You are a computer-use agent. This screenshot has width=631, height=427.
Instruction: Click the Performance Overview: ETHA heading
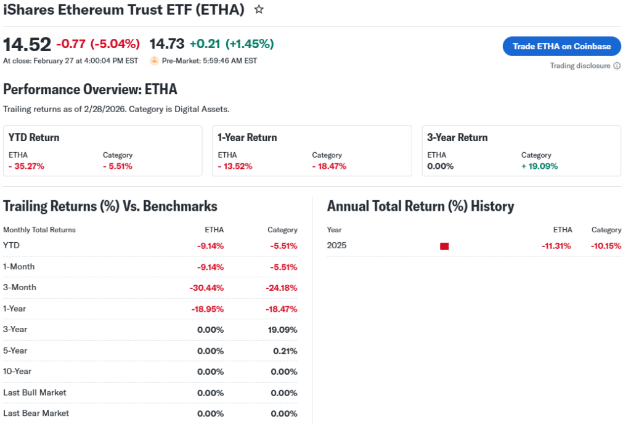[90, 89]
